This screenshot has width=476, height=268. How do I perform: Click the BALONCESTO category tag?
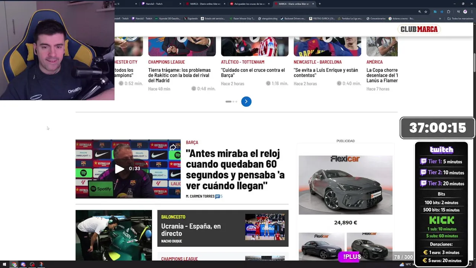pos(173,217)
